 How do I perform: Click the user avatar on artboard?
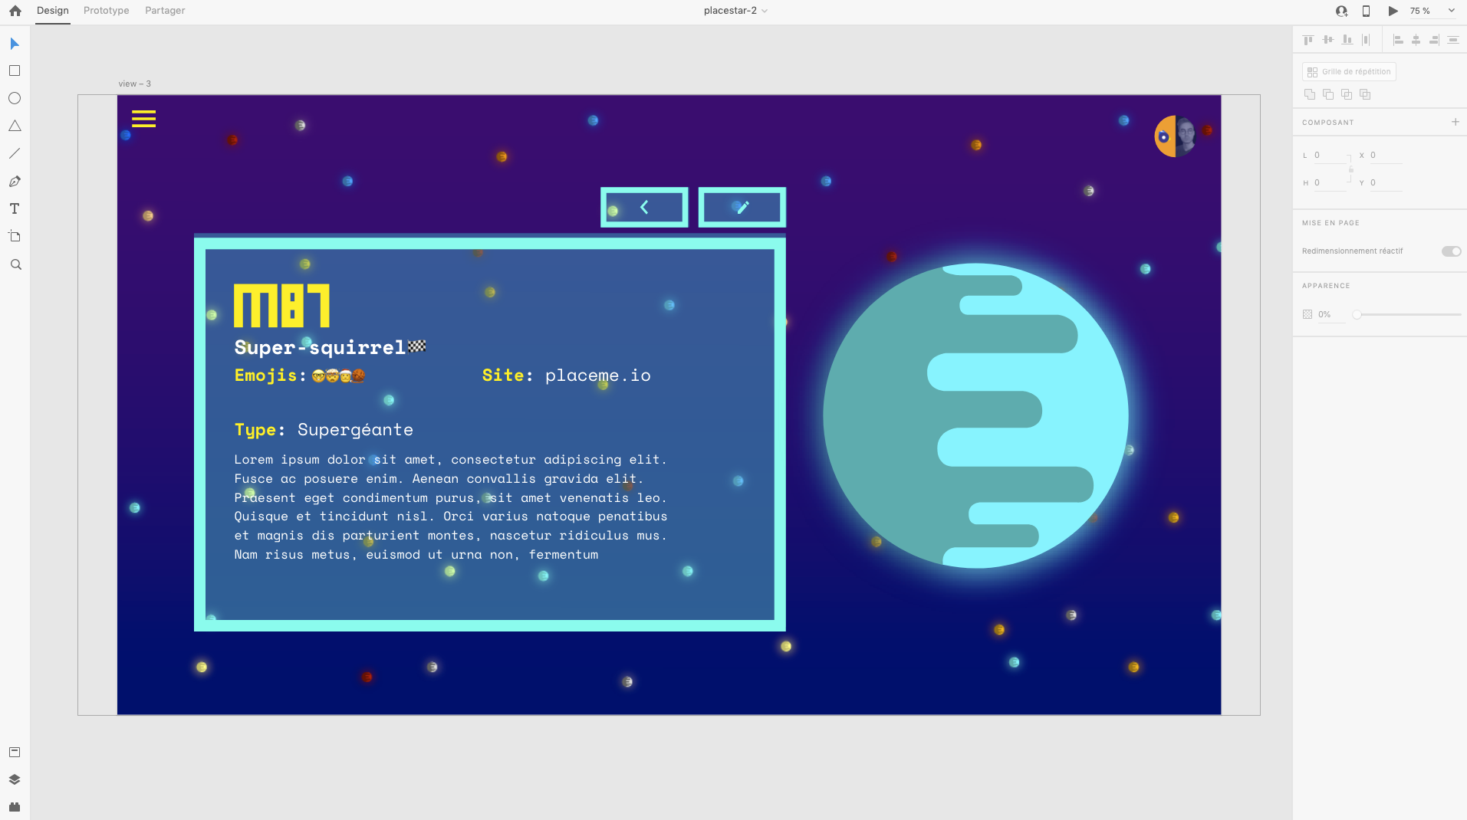pyautogui.click(x=1176, y=136)
